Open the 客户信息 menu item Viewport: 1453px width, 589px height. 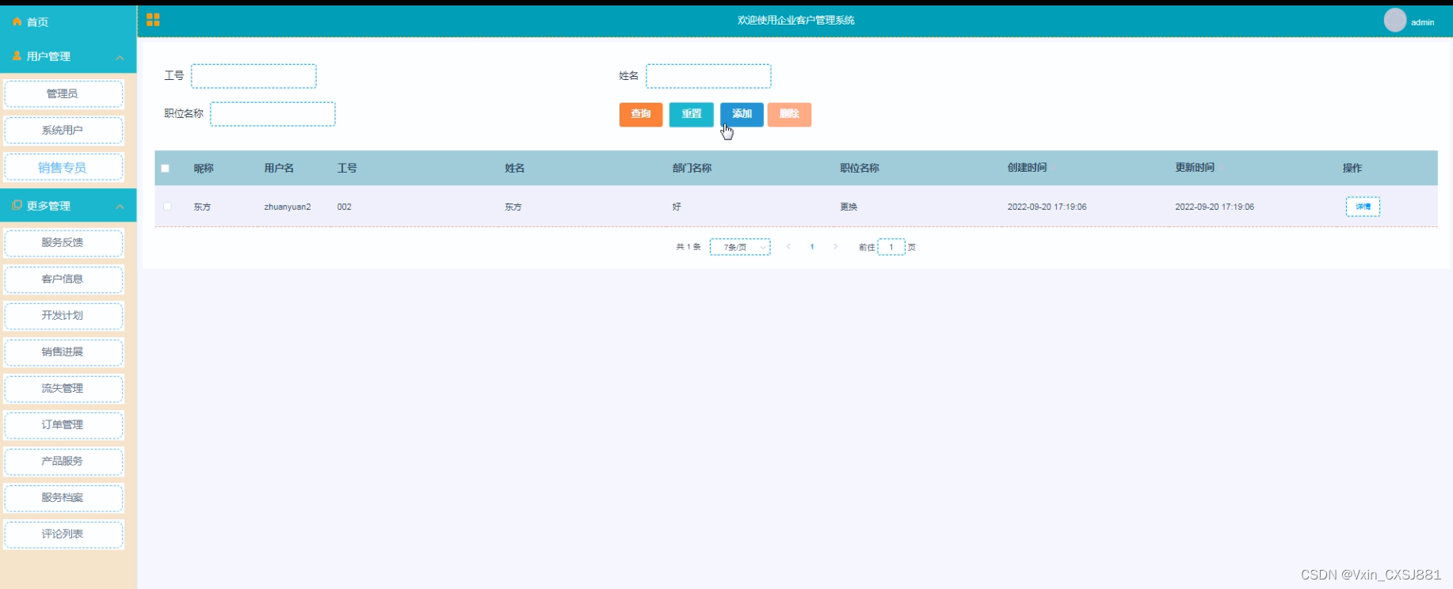click(x=63, y=279)
